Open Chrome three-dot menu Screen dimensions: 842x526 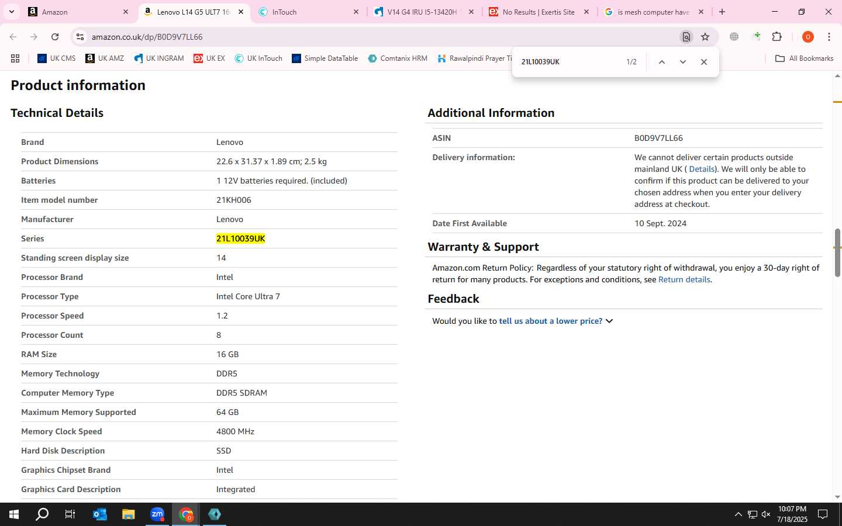point(829,37)
